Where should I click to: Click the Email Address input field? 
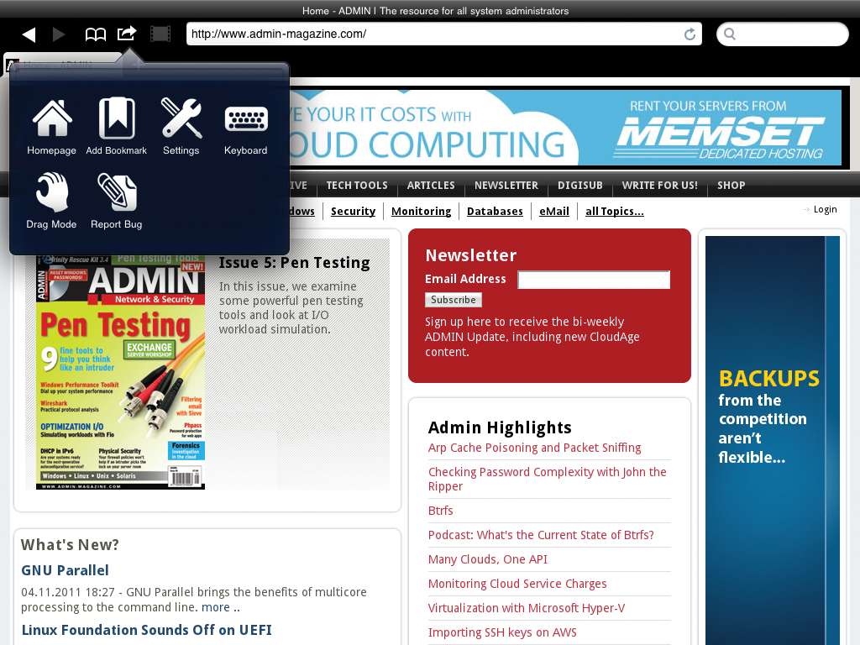[594, 280]
